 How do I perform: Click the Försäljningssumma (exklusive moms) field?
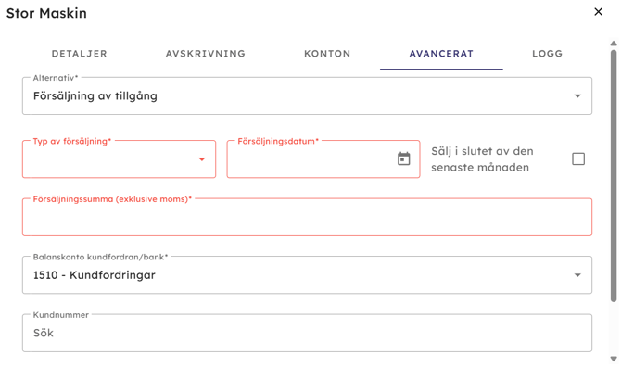tap(307, 218)
